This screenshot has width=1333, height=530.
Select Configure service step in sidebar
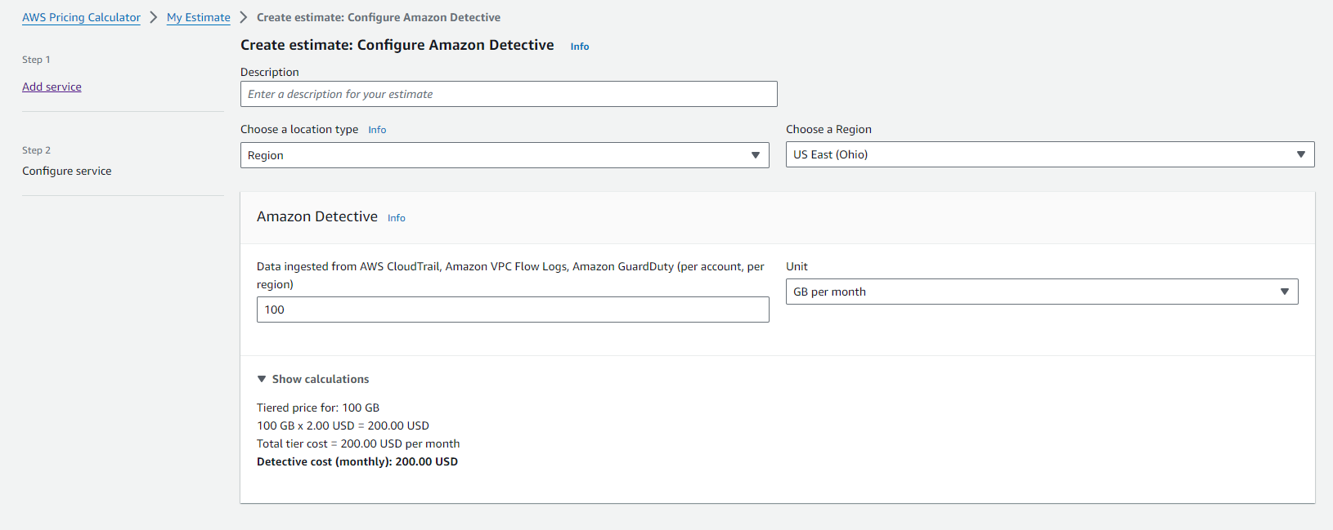click(x=67, y=171)
